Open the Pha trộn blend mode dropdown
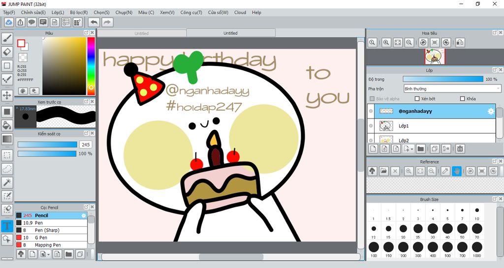The width and height of the screenshot is (504, 268). (x=452, y=89)
